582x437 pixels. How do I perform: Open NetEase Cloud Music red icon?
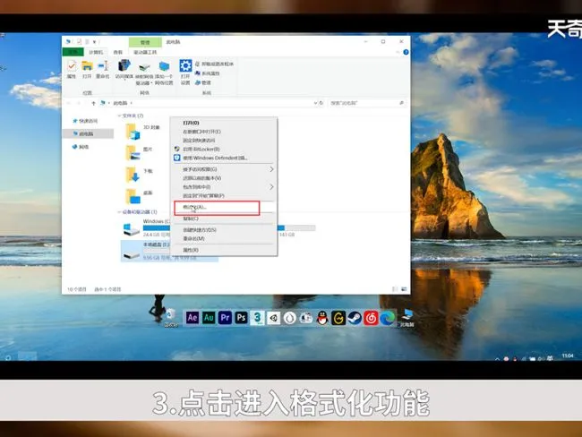371,318
